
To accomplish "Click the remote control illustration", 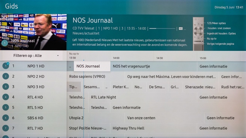I will click(198, 34).
